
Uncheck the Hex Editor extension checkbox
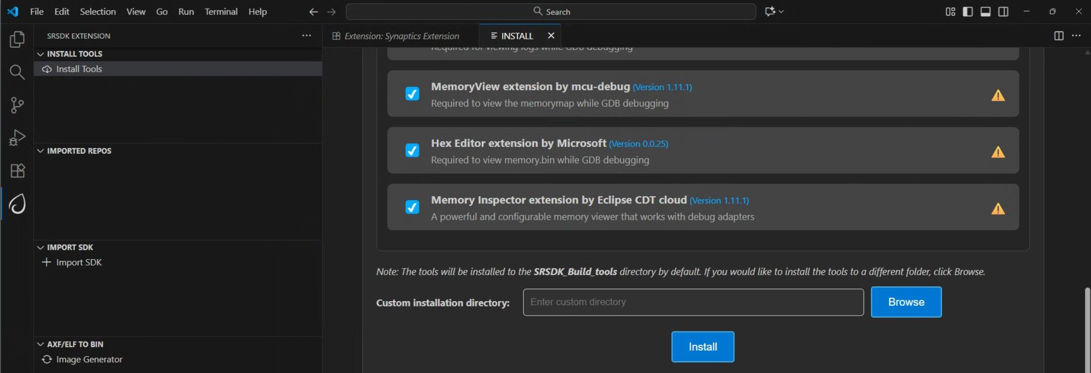(x=412, y=150)
